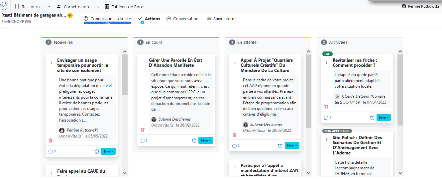Expand Éditer dropdown on 'Revitaliser ma friche' card
442x179 pixels.
(x=384, y=118)
